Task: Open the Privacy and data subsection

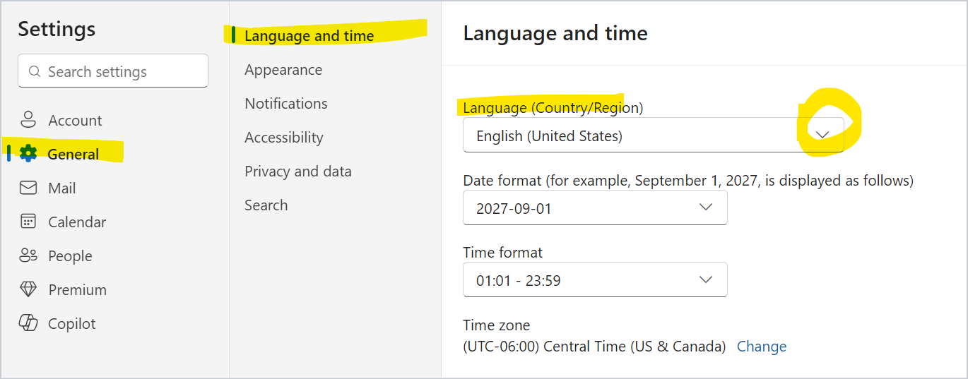Action: point(298,172)
